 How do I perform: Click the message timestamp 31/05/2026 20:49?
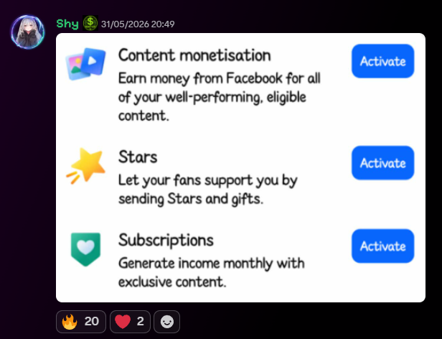(138, 24)
